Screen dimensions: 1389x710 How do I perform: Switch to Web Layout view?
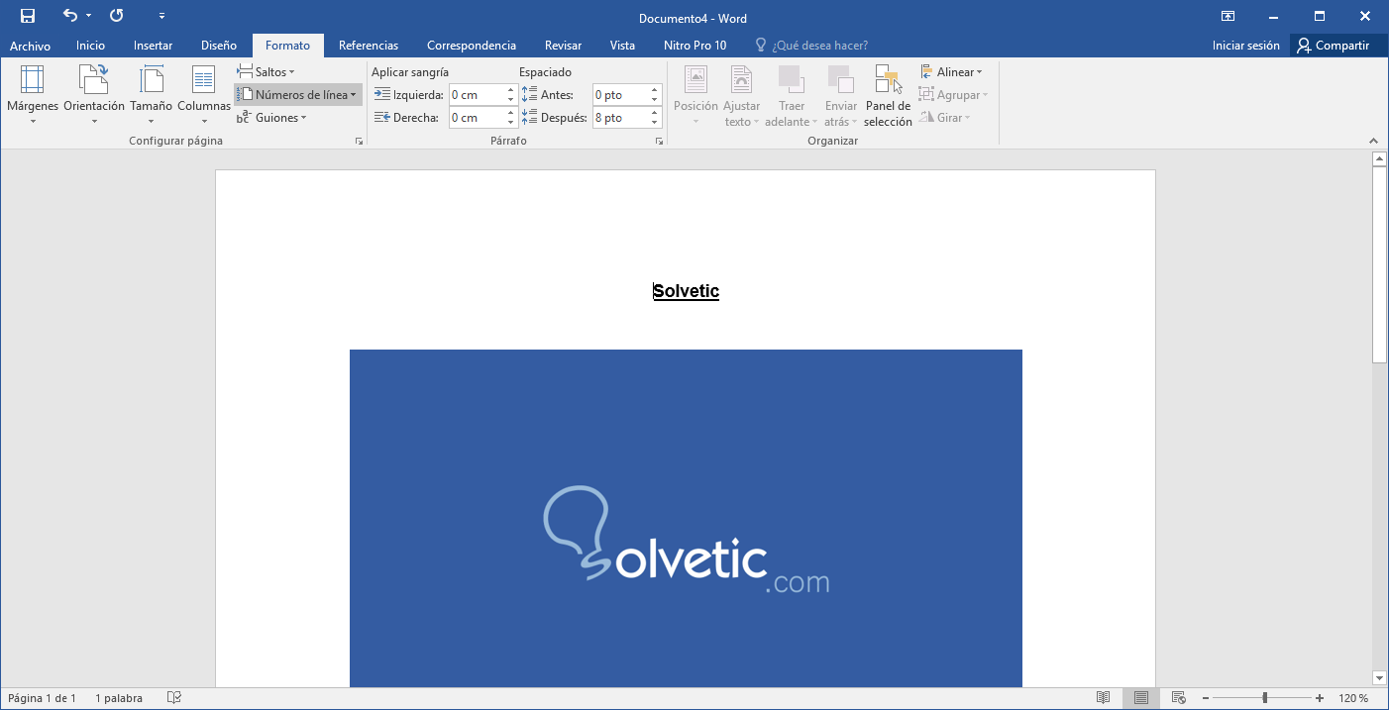tap(1179, 698)
